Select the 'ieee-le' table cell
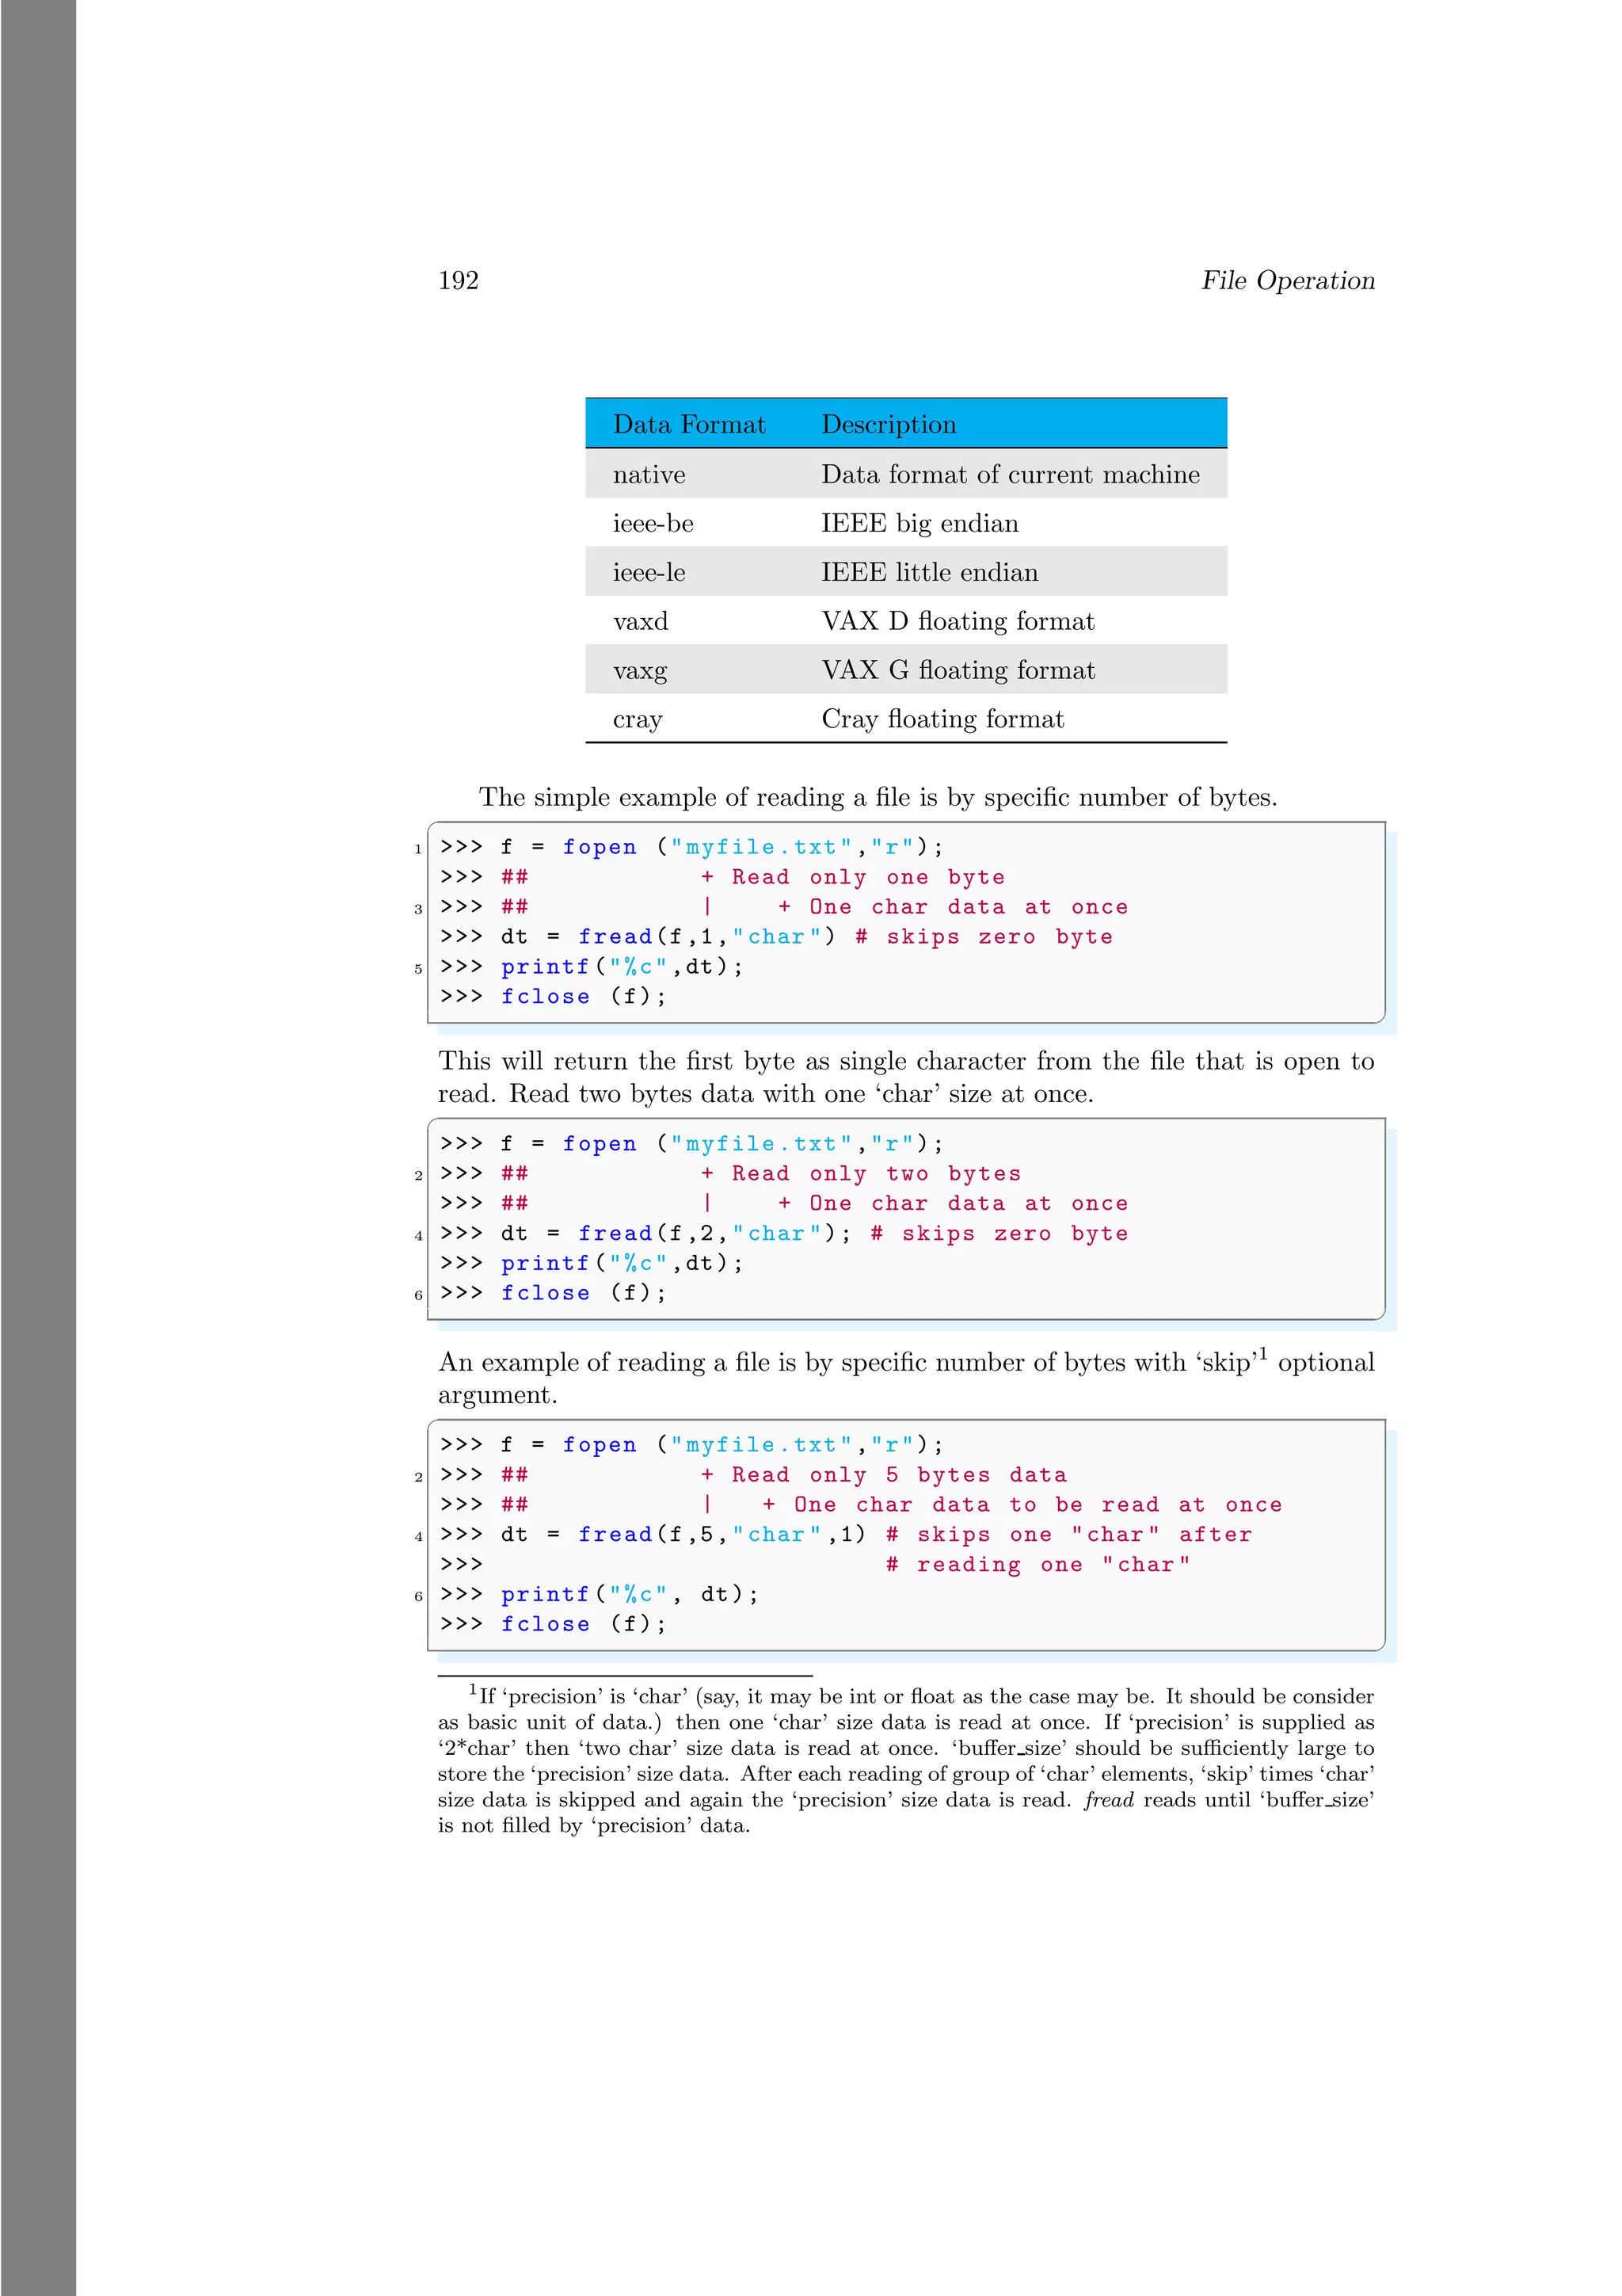Screen dimensions: 1622x2296 [x=649, y=572]
